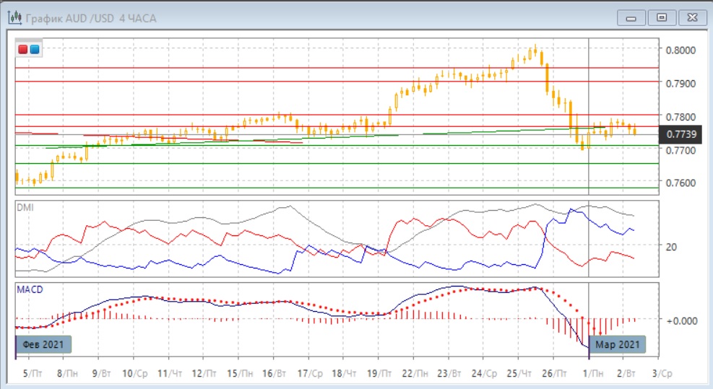This screenshot has width=713, height=389.
Task: Click the DMI level 20 axis label
Action: tap(672, 246)
